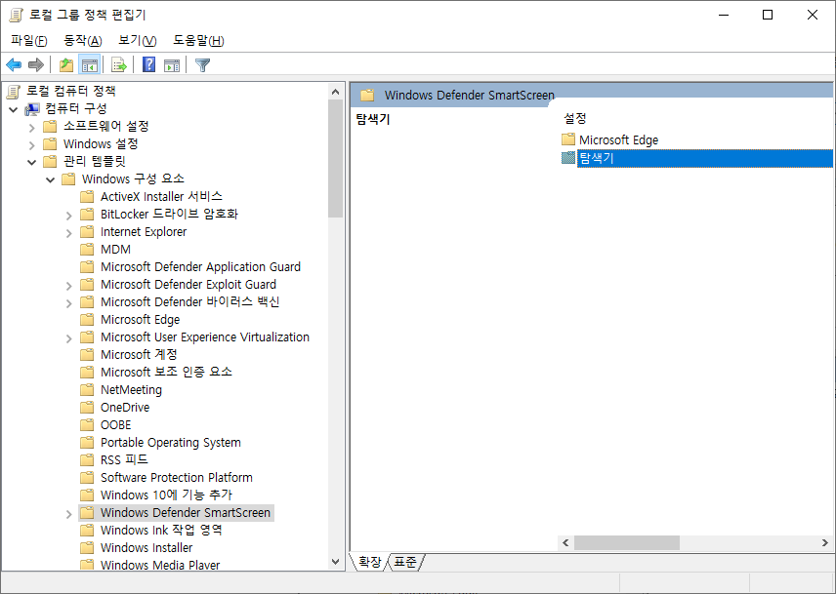Click the folder icon beside MDM

pyautogui.click(x=87, y=249)
